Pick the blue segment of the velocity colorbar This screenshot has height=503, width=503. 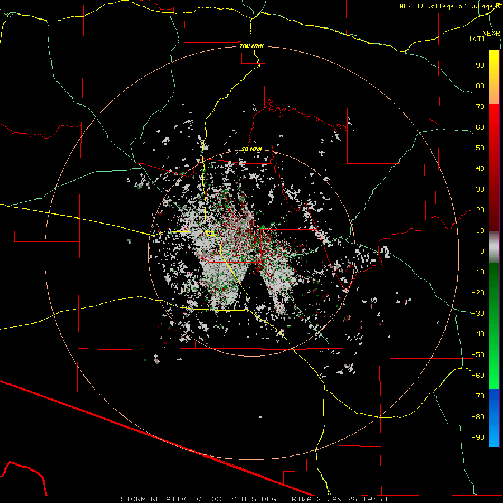493,417
